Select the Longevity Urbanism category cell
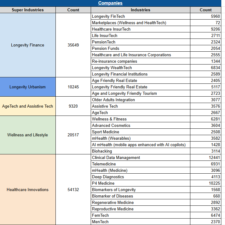Image resolution: width=225 pixels, height=225 pixels. pyautogui.click(x=28, y=87)
